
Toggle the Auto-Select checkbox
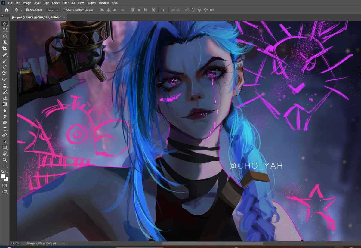[27, 10]
